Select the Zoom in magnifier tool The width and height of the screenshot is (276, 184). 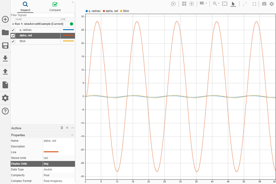(x=215, y=4)
